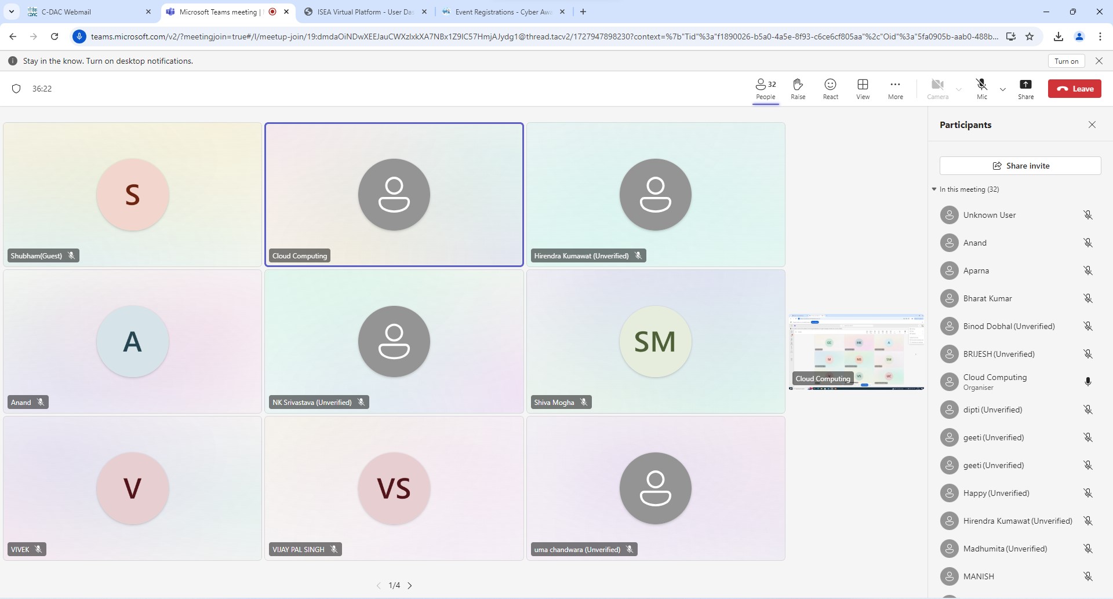Click the mic icon beside Cloud Computing organiser
This screenshot has height=599, width=1113.
click(1088, 382)
